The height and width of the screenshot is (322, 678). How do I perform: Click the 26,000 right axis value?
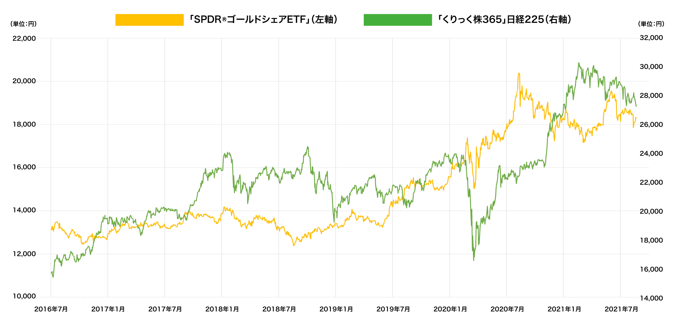(x=651, y=124)
